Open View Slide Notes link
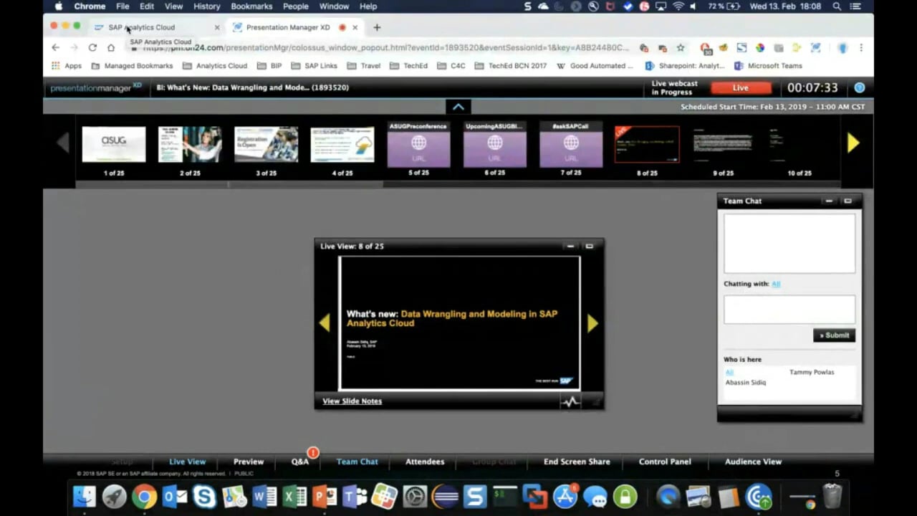Image resolution: width=917 pixels, height=516 pixels. pyautogui.click(x=352, y=401)
